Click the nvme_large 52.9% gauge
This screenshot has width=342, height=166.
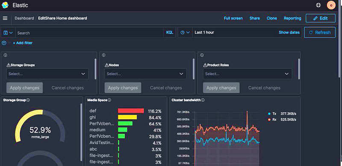(40, 126)
